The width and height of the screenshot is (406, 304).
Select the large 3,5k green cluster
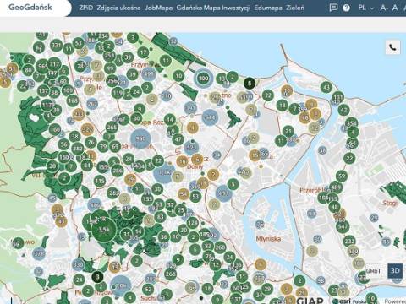104,230
